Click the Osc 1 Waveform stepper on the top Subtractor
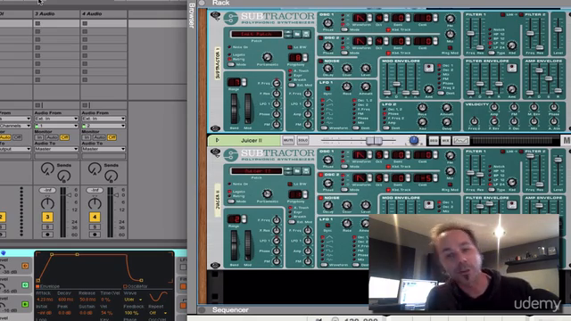The height and width of the screenshot is (321, 571). point(369,18)
